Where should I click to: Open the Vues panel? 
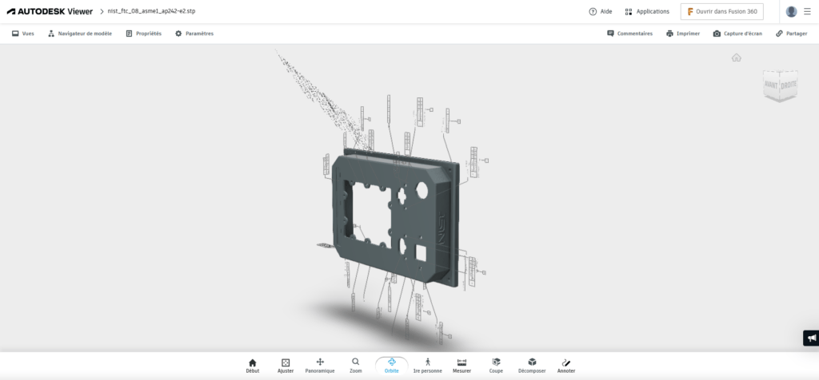click(x=23, y=34)
